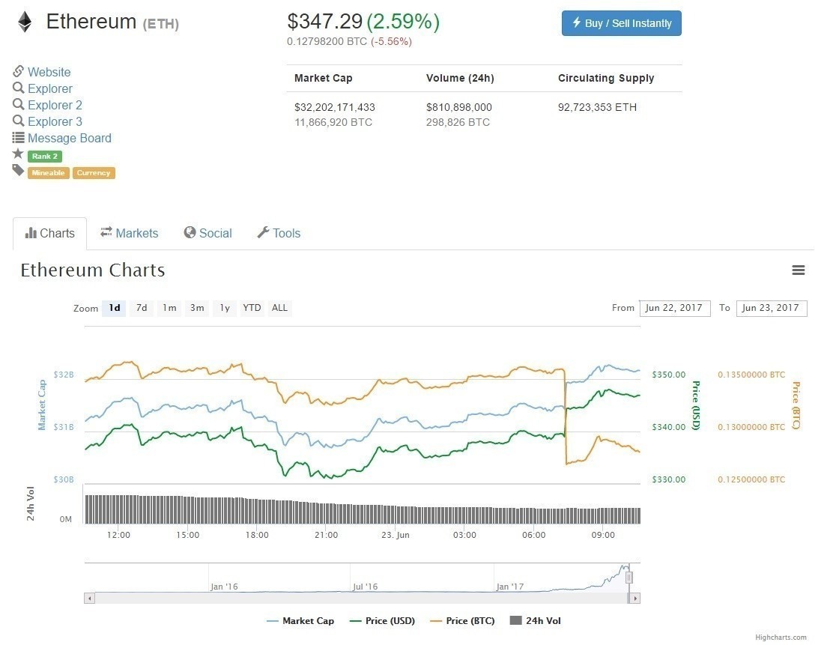The image size is (830, 645).
Task: Click the navigator range handle on timeline
Action: (629, 577)
